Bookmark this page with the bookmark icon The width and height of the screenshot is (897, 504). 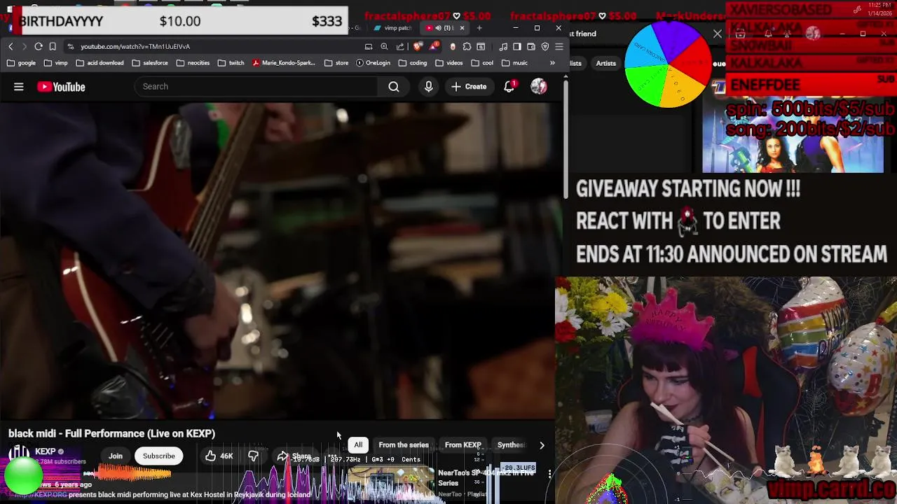(x=53, y=46)
